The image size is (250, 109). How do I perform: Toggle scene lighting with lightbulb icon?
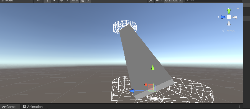pos(47,1)
